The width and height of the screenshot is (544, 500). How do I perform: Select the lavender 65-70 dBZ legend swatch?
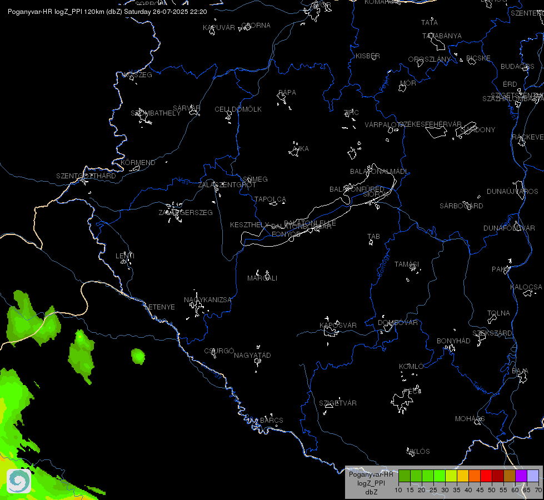click(533, 476)
